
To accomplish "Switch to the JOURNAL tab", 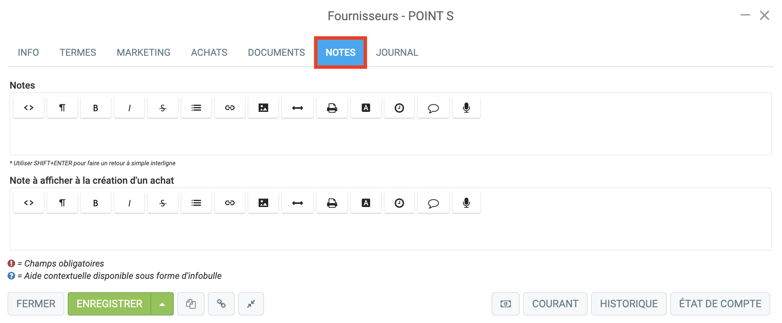I will pos(397,52).
